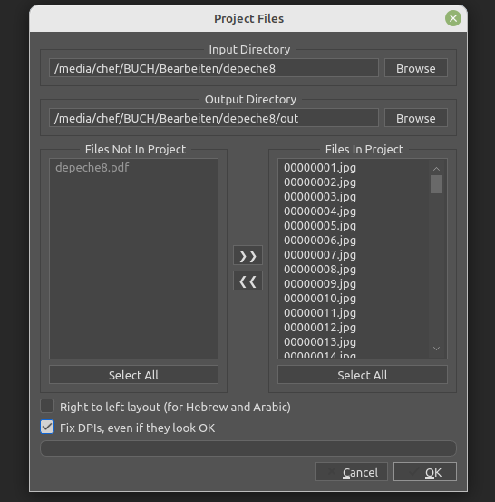Click the add-to-project double right arrow button
The height and width of the screenshot is (502, 495).
[247, 255]
